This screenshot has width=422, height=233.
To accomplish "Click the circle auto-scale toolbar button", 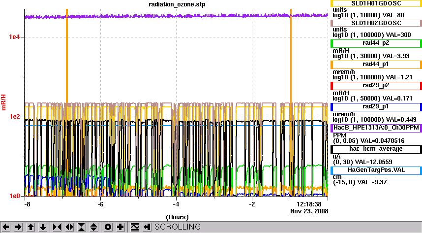I will tap(108, 227).
